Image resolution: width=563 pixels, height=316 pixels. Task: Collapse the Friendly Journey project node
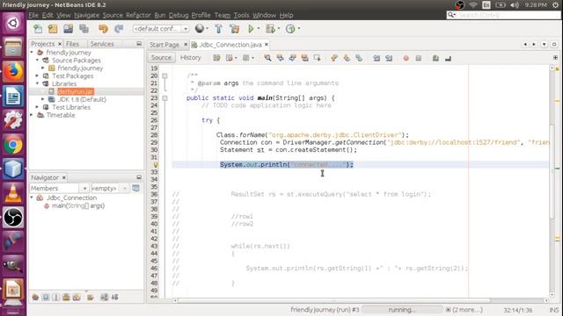[32, 53]
